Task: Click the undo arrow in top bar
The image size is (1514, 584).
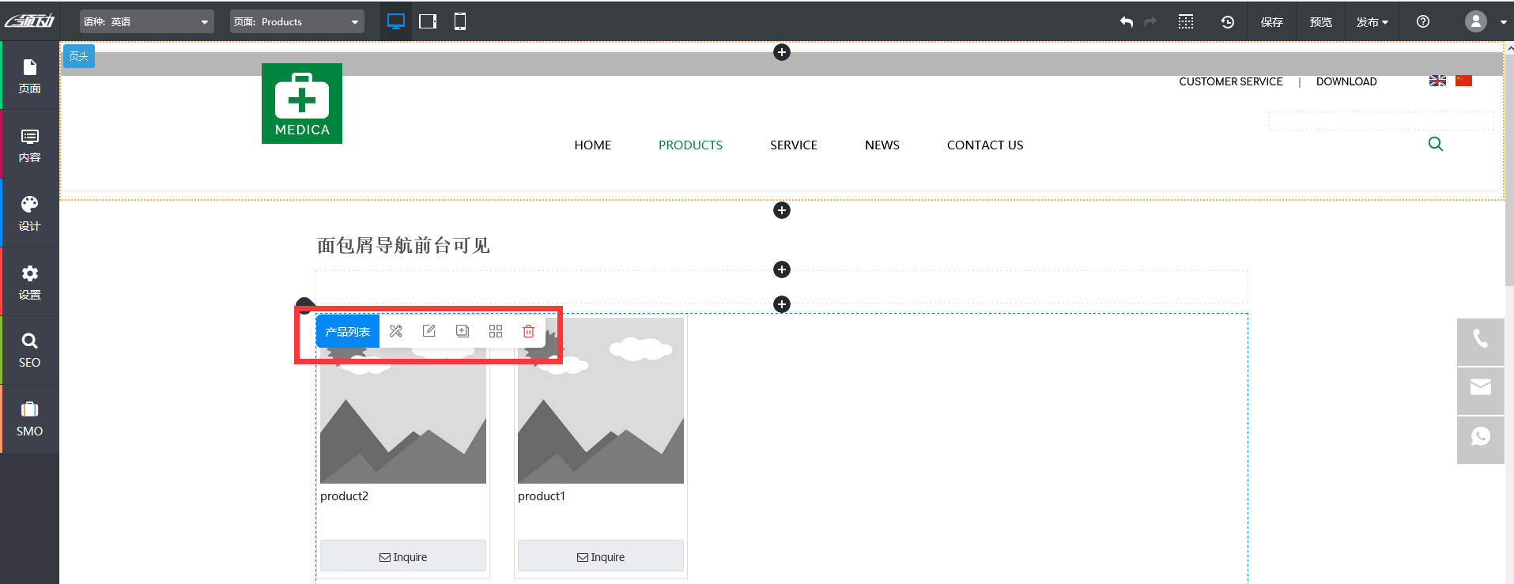Action: tap(1127, 22)
